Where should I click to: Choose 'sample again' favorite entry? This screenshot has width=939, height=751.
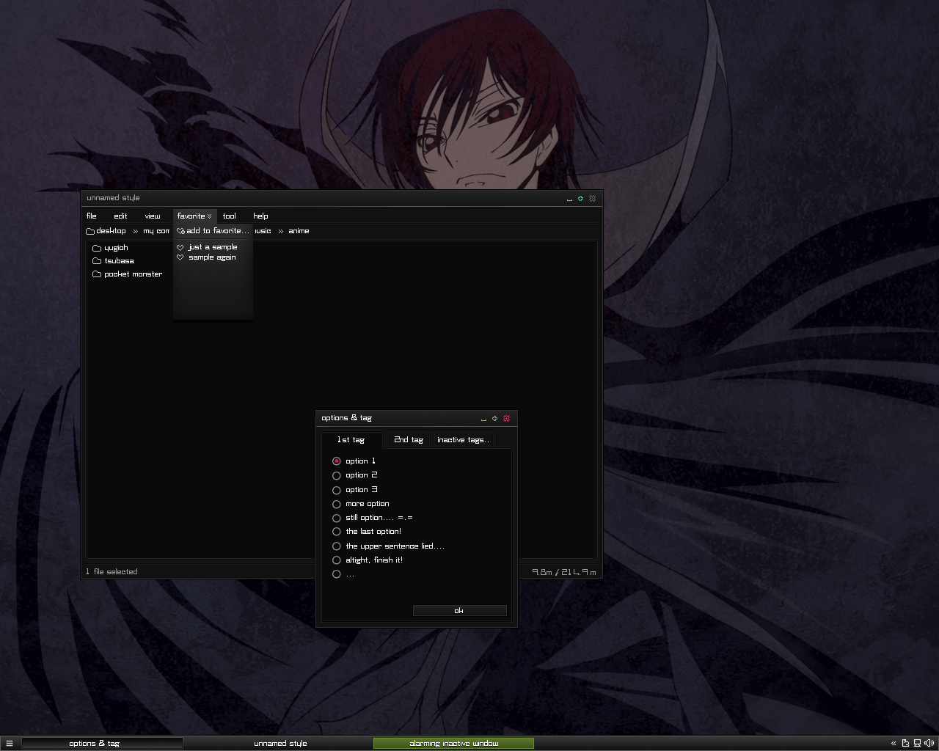tap(213, 257)
